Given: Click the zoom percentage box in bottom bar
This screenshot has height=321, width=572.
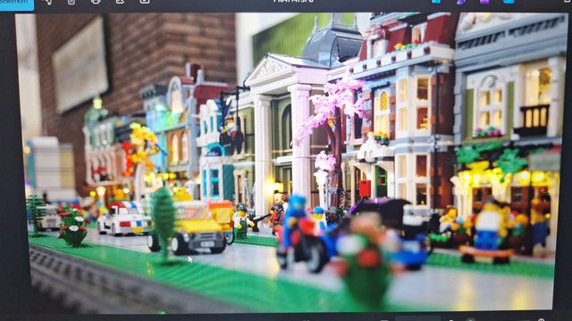Looking at the screenshot, I should point(418,319).
